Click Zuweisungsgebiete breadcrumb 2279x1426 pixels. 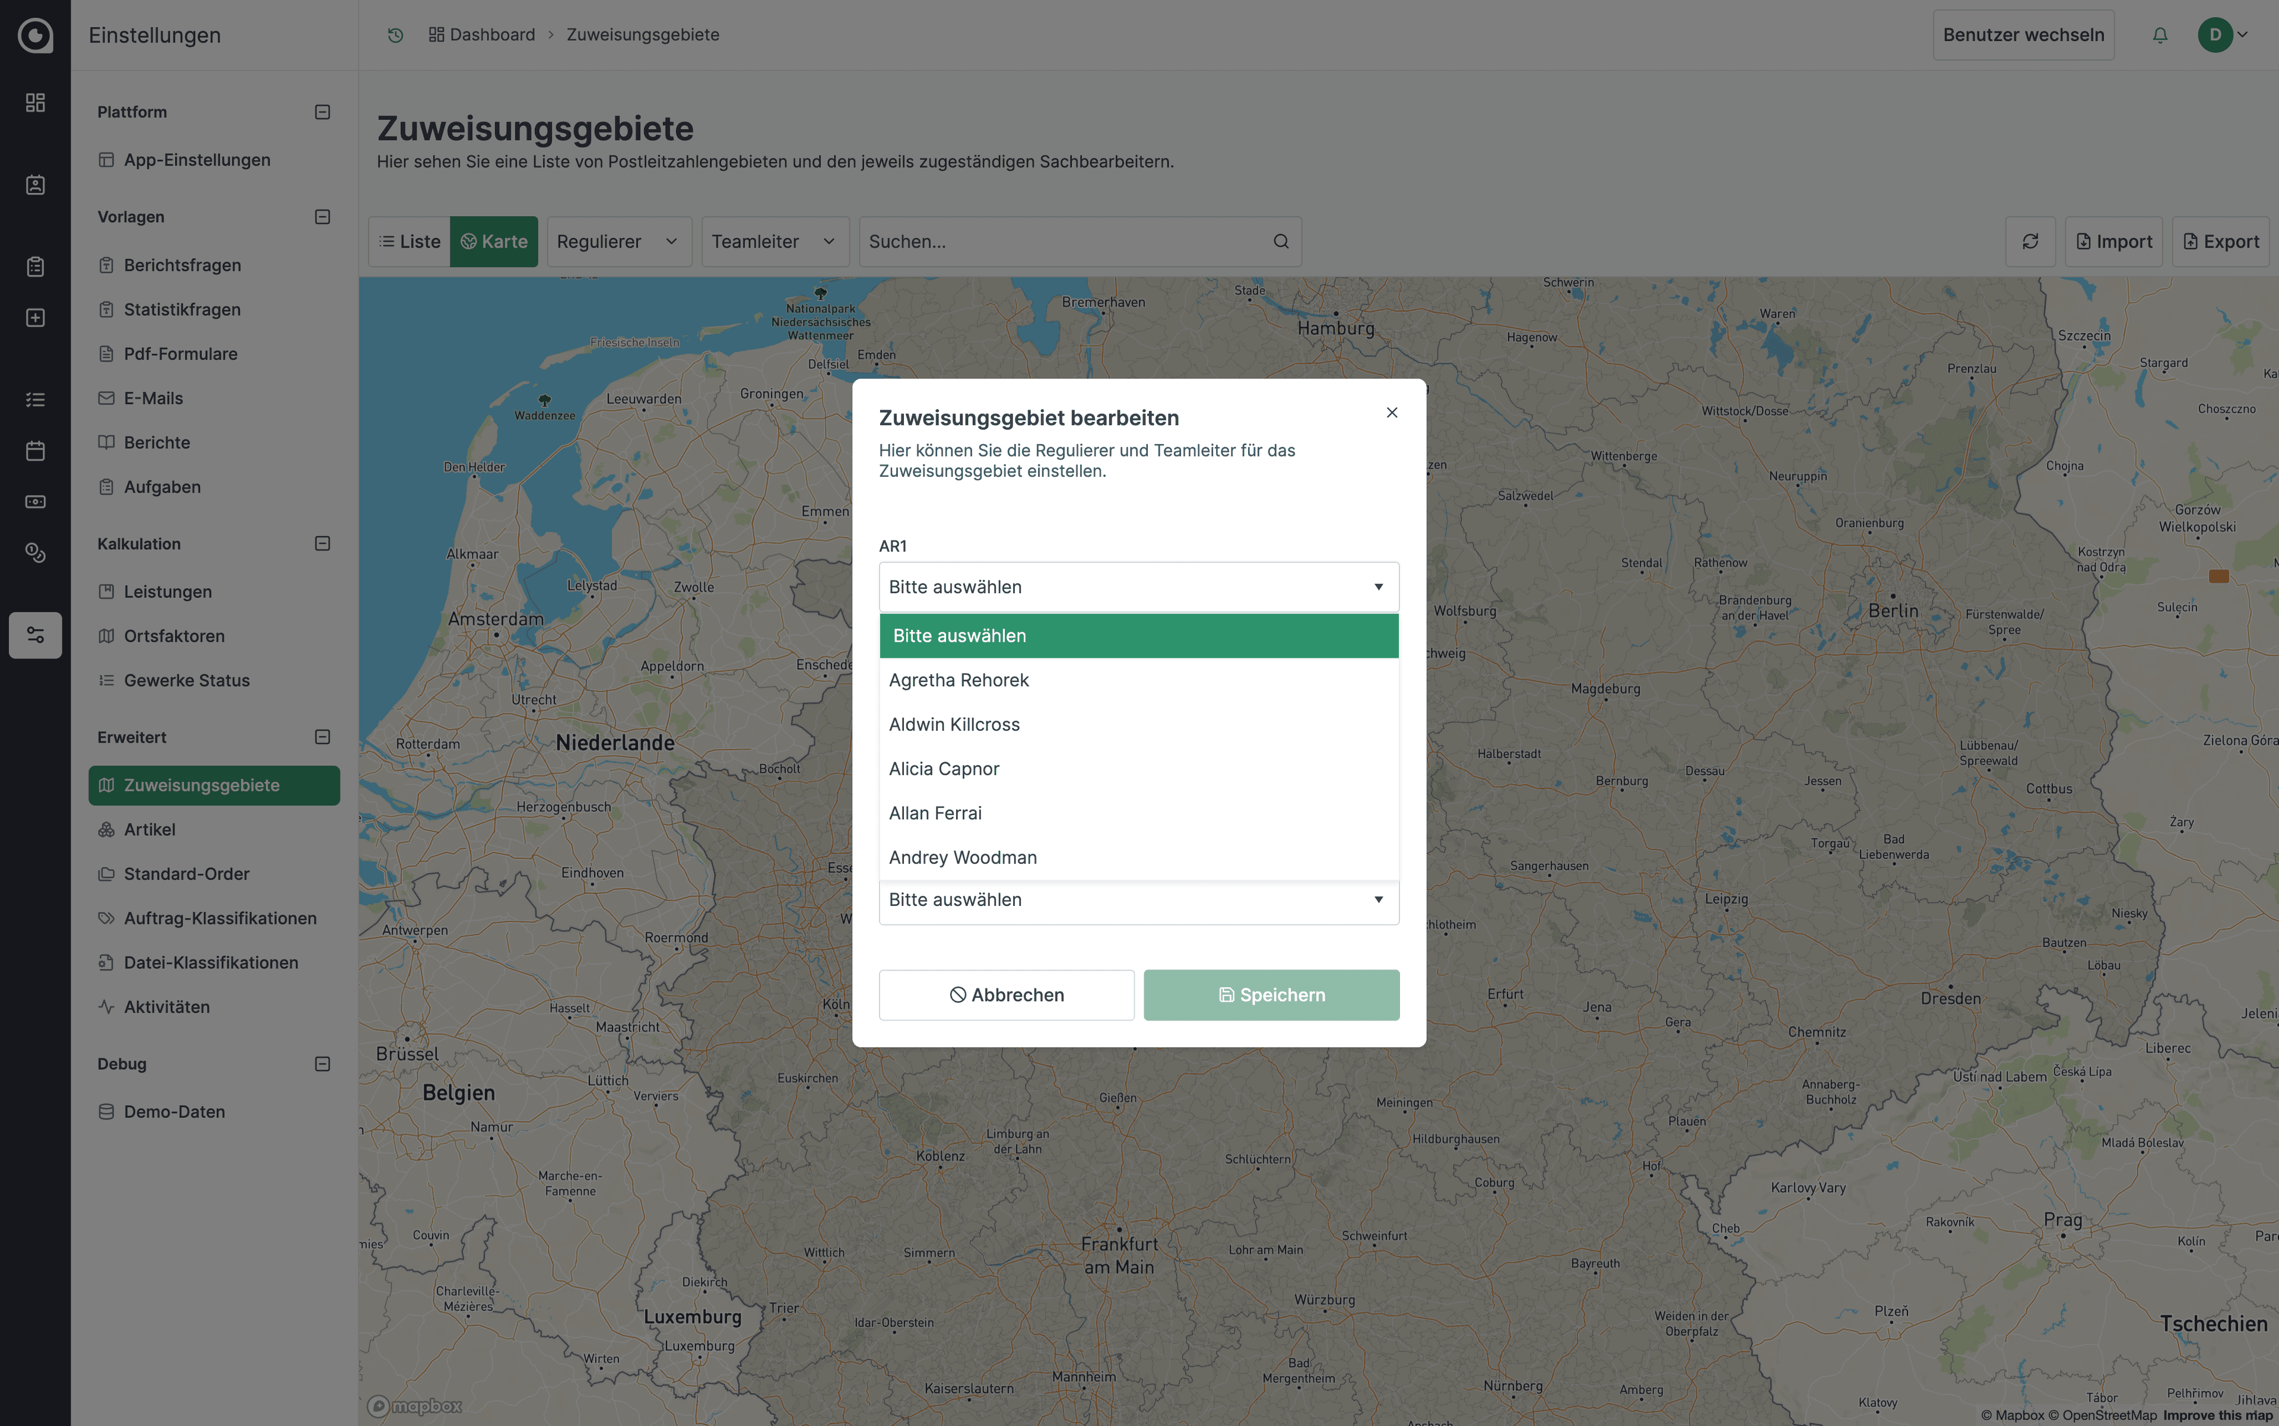(x=643, y=35)
